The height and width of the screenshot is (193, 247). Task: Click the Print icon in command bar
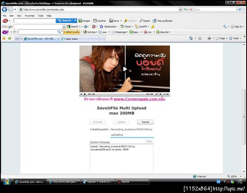tap(209, 38)
